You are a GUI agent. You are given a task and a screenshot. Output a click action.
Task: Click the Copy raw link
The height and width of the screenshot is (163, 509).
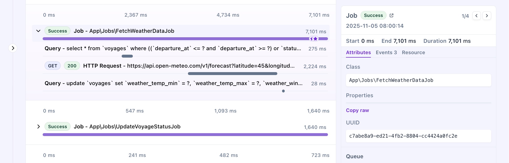(x=357, y=110)
